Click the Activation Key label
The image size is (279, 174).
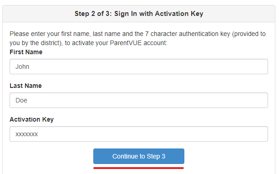point(31,119)
